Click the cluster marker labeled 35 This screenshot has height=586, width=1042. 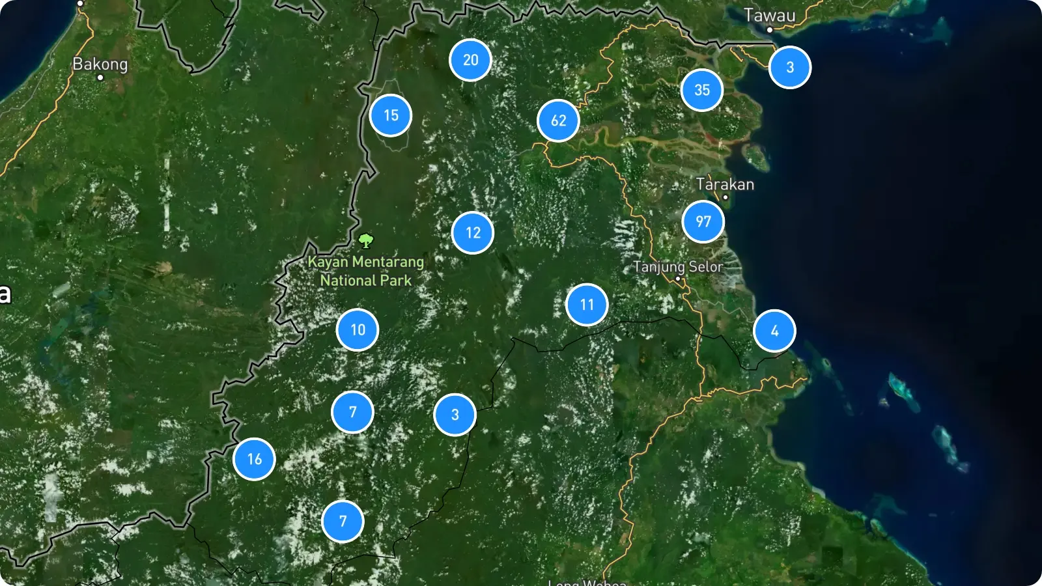(x=702, y=90)
